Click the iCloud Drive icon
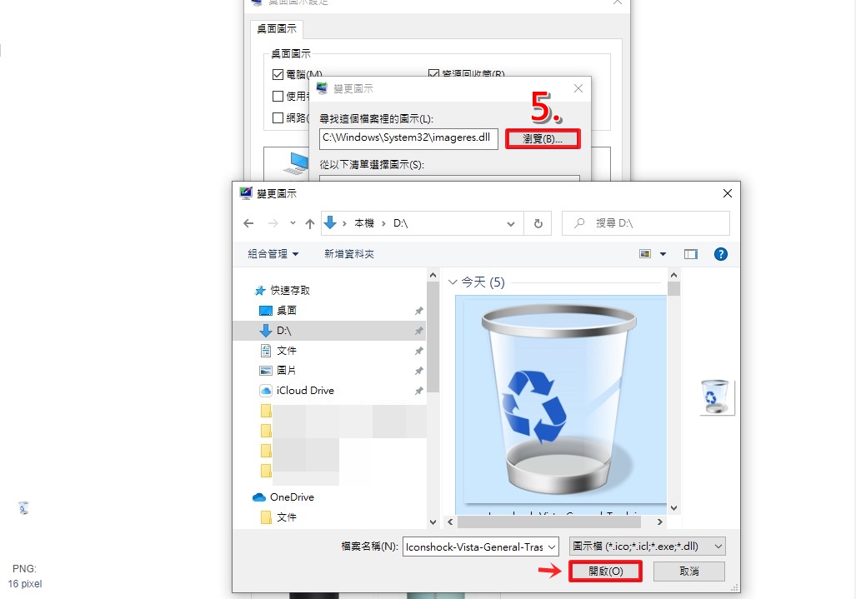The image size is (856, 599). [266, 391]
